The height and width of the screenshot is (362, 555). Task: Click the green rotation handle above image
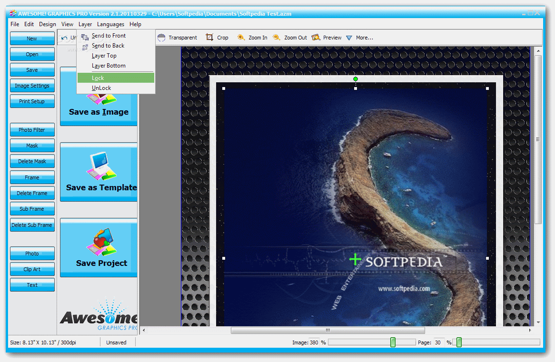click(x=356, y=79)
